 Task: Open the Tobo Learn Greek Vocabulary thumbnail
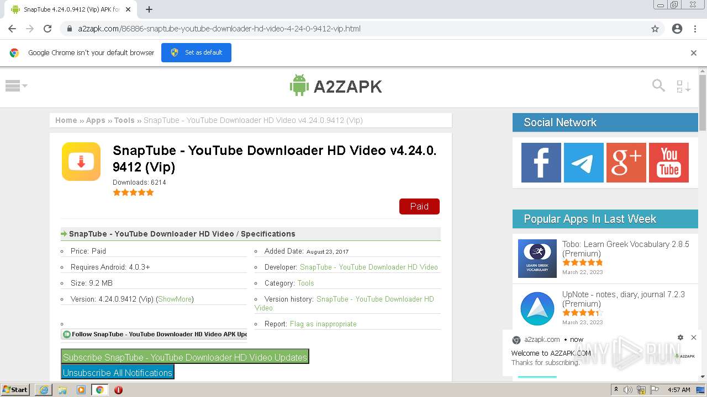click(537, 259)
